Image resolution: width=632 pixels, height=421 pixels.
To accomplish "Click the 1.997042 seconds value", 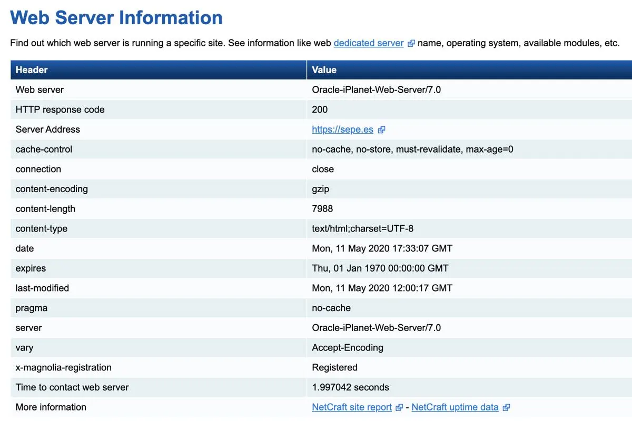I will point(351,387).
